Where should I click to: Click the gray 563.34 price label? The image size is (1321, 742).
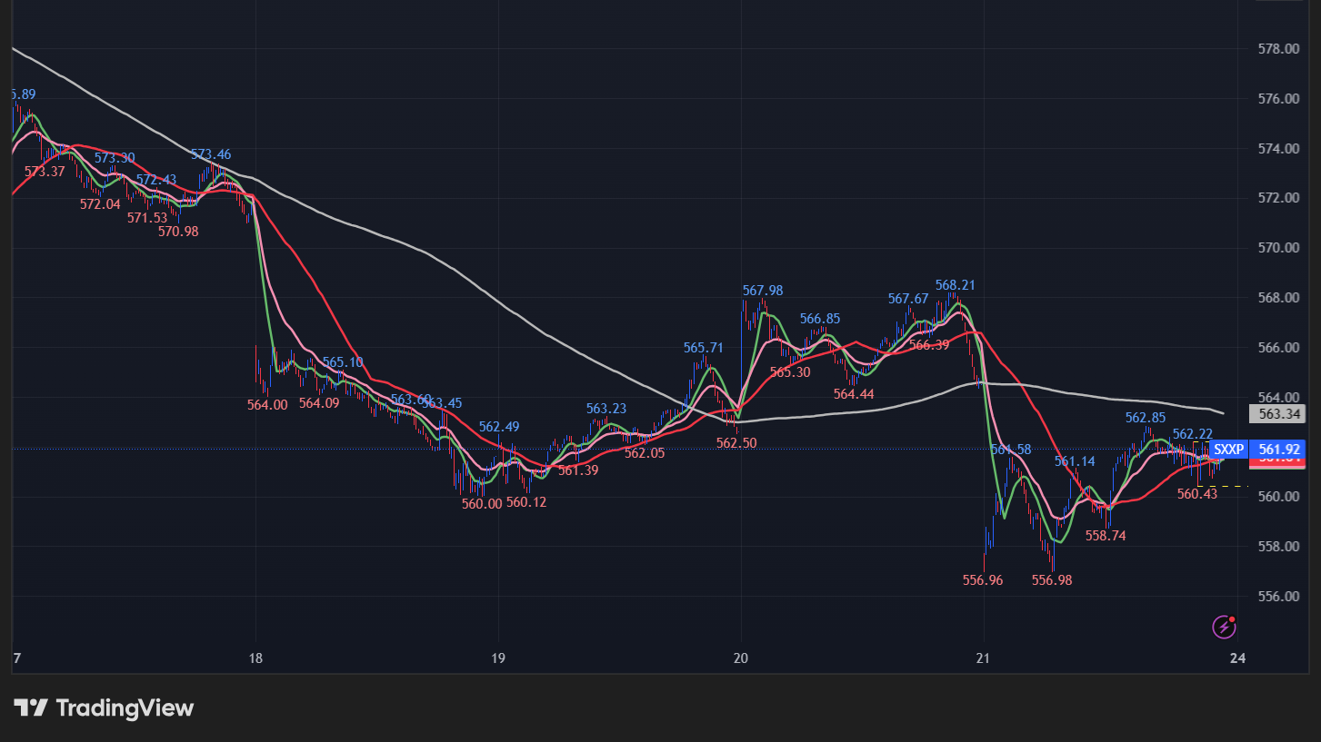point(1277,414)
